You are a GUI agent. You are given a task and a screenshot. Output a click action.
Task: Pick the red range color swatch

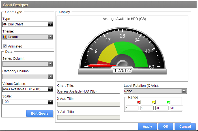[139, 102]
